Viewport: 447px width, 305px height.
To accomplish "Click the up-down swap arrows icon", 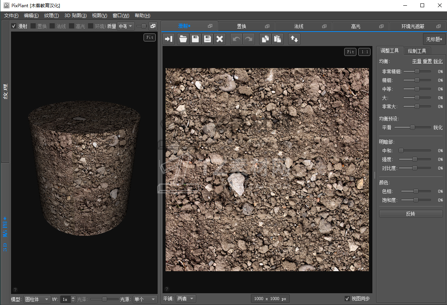I will coord(294,39).
